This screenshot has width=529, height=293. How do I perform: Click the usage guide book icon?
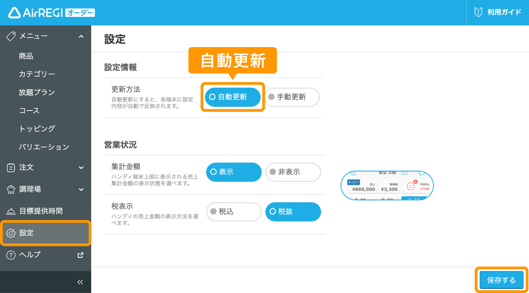pyautogui.click(x=478, y=12)
